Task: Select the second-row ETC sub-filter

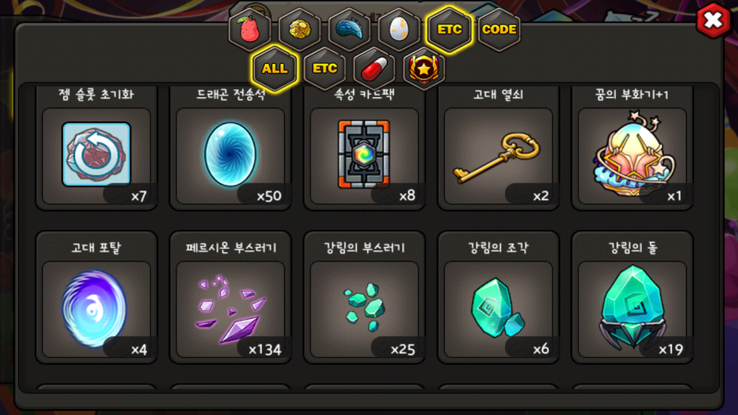Action: (325, 69)
